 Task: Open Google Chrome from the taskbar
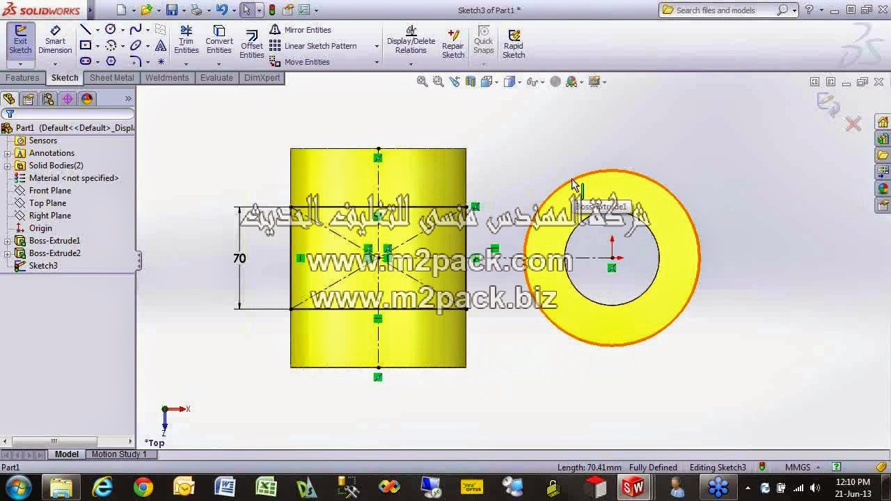(x=143, y=487)
